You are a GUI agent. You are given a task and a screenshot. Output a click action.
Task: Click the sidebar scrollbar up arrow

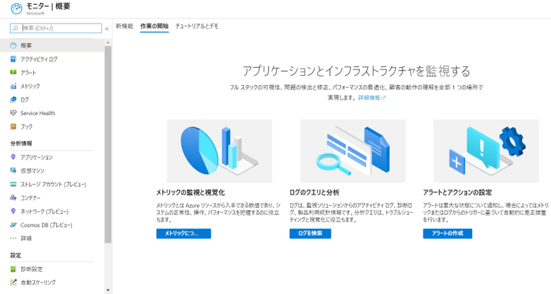[x=108, y=43]
